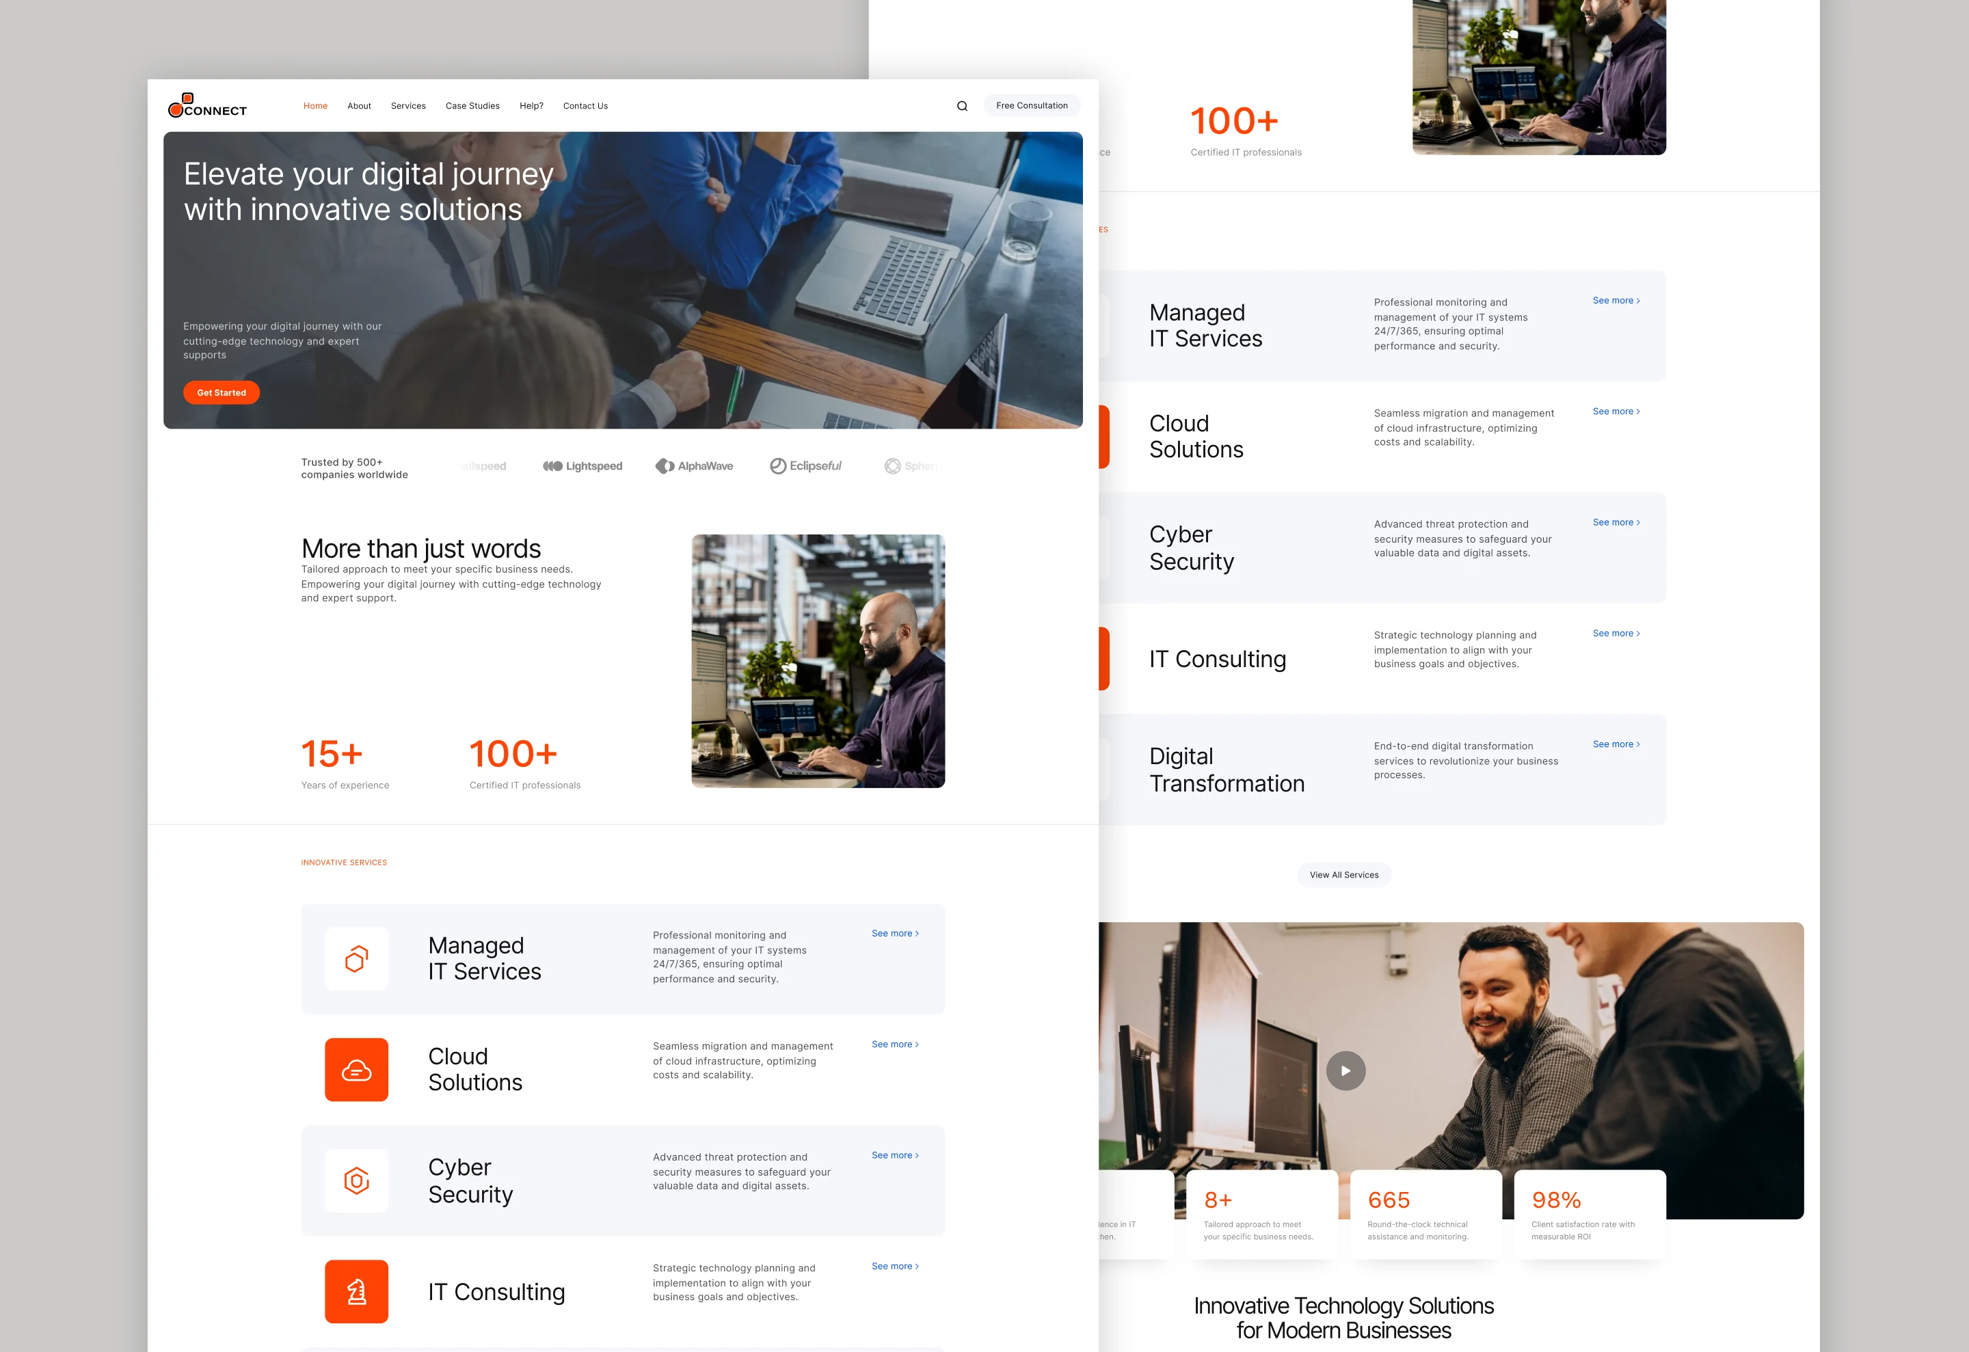Image resolution: width=1969 pixels, height=1352 pixels.
Task: Click the 'INNOVATIVE SERVICES' section label
Action: (344, 863)
